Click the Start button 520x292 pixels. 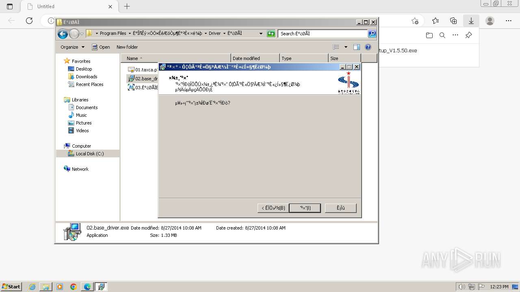pos(11,287)
